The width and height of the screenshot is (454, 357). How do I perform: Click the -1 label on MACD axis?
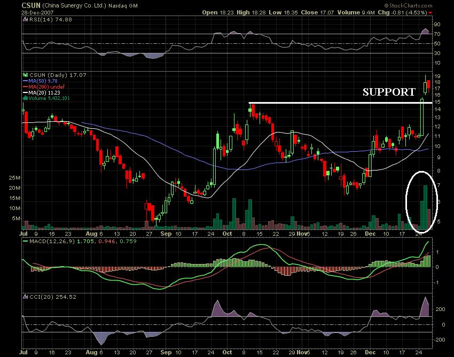(436, 283)
